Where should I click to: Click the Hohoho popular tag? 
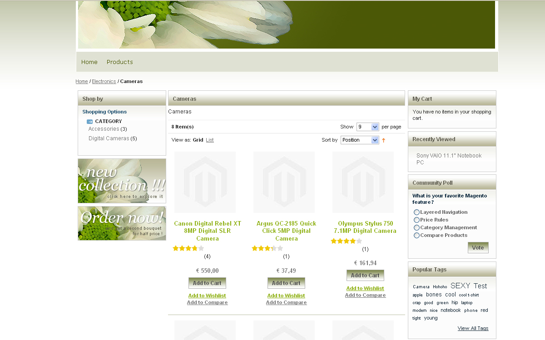[x=440, y=287]
